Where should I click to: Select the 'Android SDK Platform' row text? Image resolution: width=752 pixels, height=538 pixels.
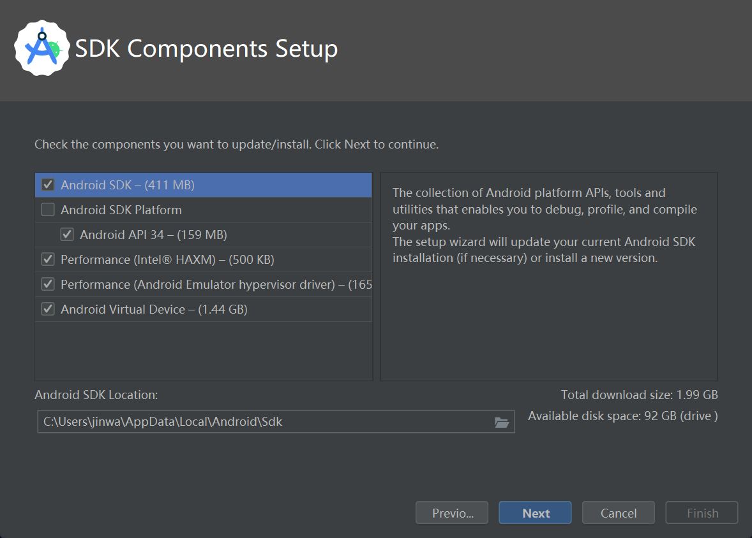[121, 210]
